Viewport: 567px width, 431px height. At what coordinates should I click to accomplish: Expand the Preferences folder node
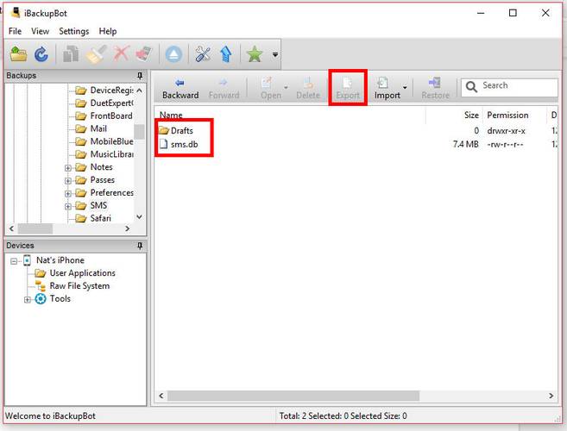[x=67, y=194]
